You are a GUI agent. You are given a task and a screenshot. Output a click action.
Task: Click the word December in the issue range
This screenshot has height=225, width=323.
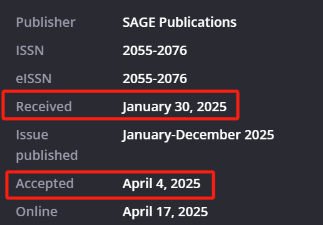208,135
